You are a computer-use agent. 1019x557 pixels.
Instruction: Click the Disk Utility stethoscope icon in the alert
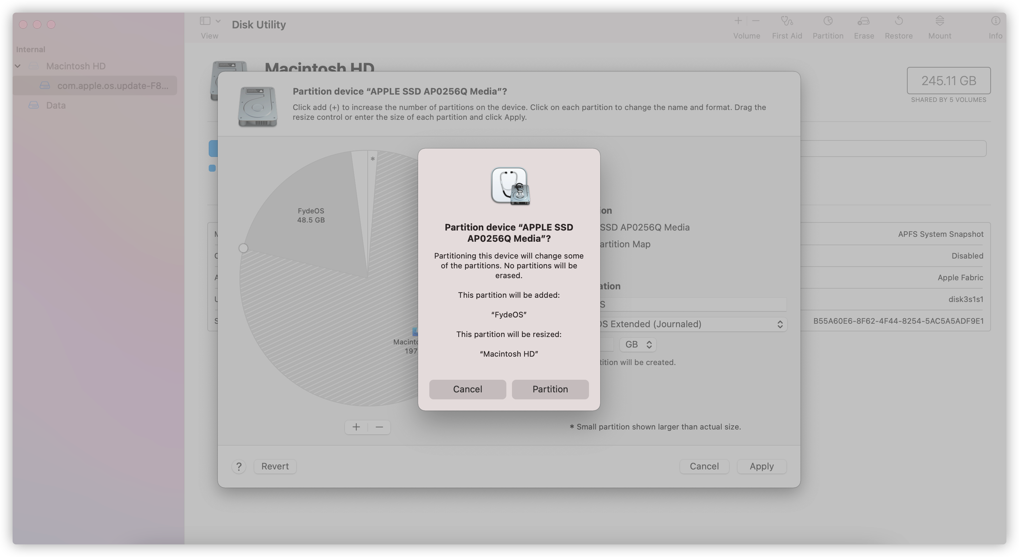click(510, 186)
